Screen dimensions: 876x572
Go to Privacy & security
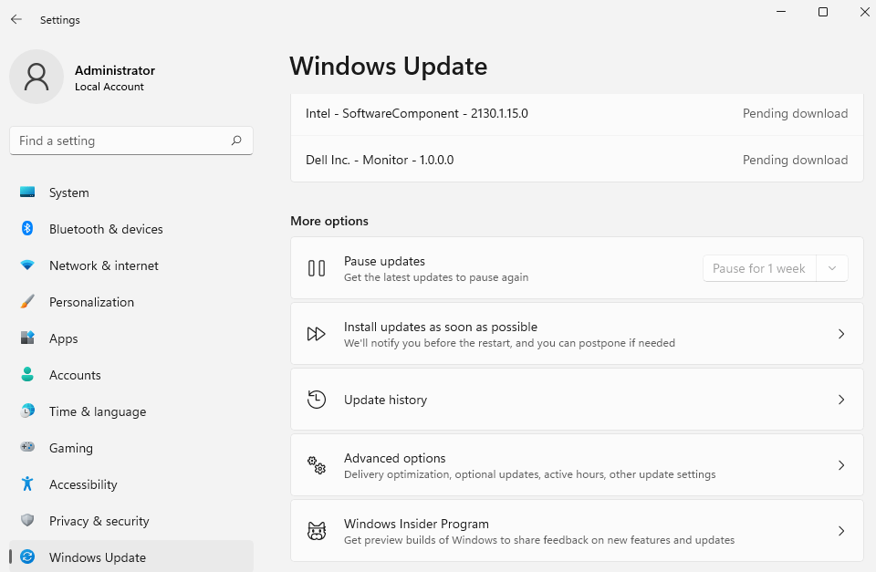click(131, 521)
